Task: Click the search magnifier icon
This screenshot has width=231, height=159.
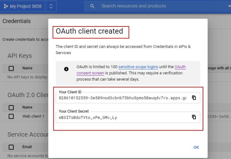Action: (x=92, y=6)
